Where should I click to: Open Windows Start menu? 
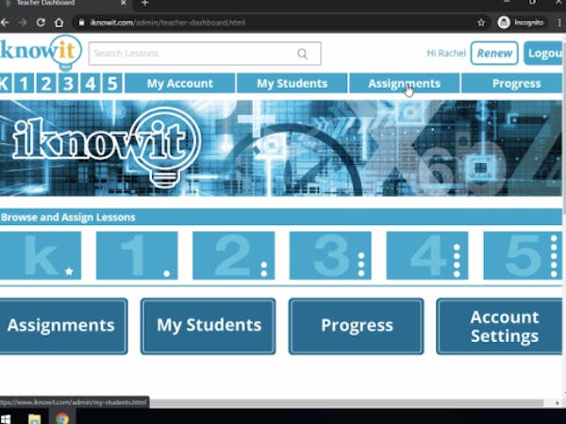pyautogui.click(x=6, y=419)
